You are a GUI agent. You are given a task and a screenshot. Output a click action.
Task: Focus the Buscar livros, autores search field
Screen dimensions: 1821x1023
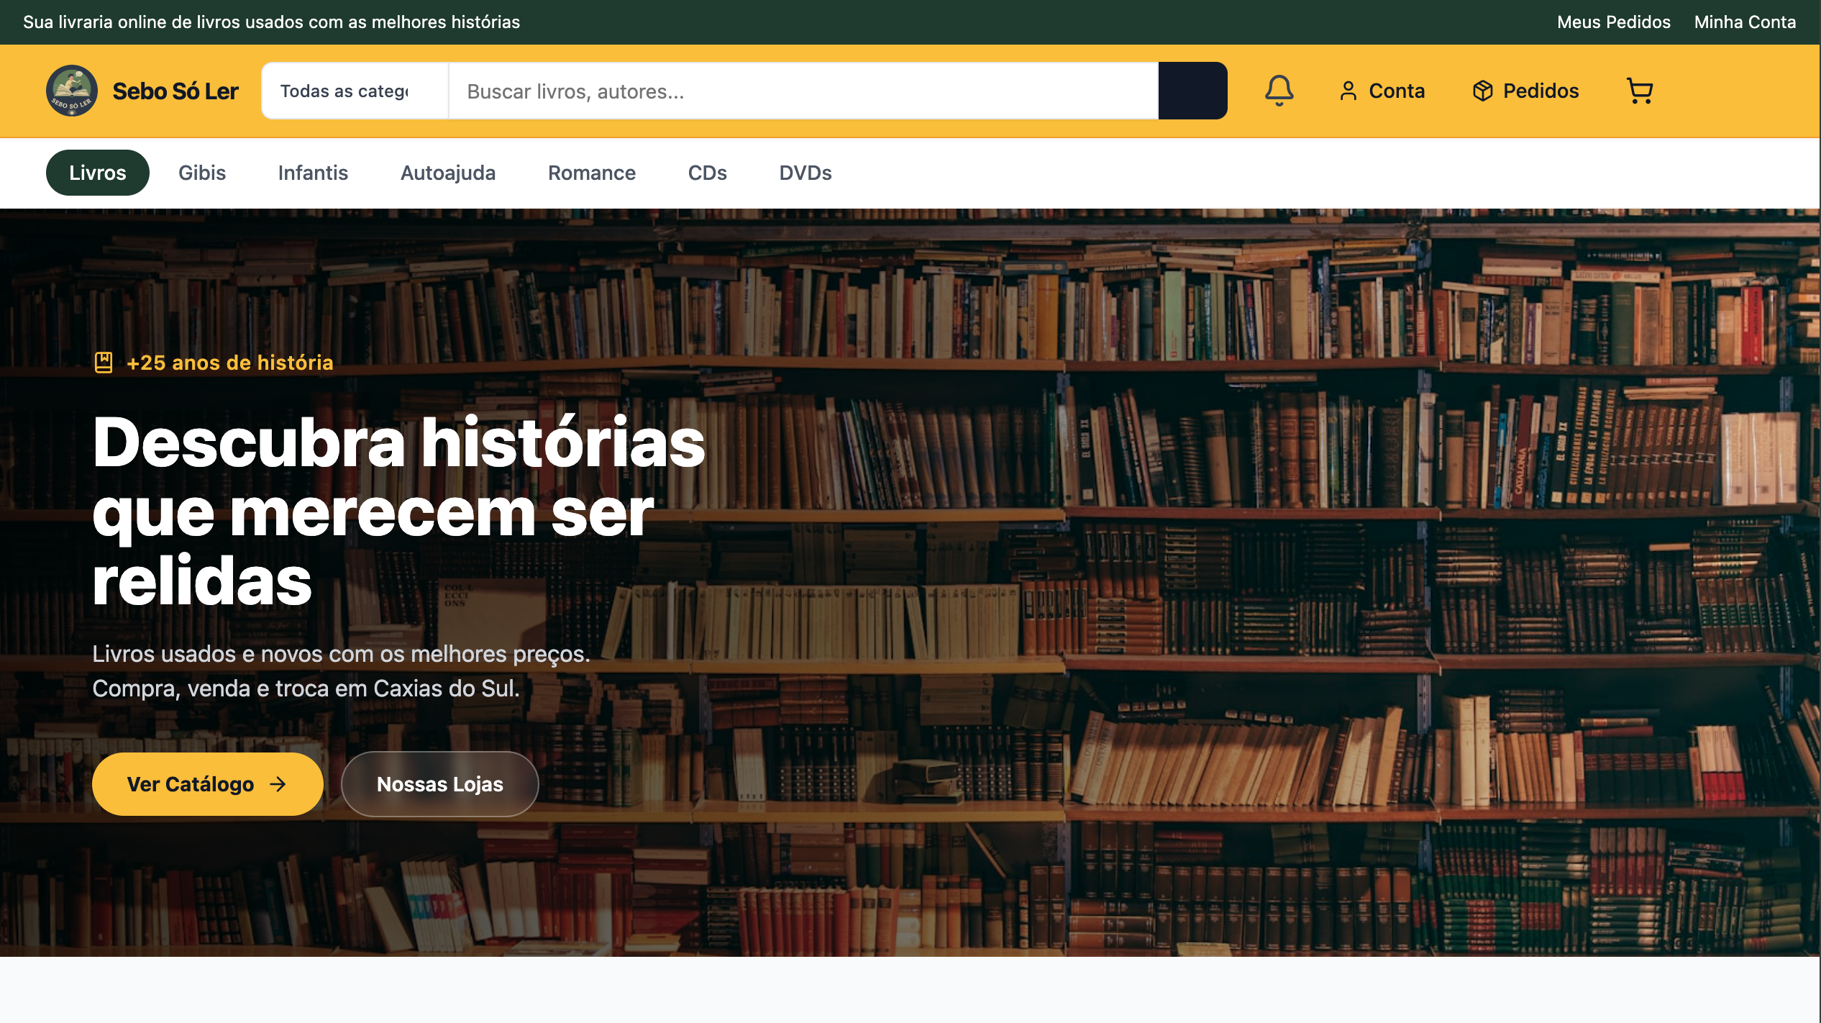tap(803, 91)
